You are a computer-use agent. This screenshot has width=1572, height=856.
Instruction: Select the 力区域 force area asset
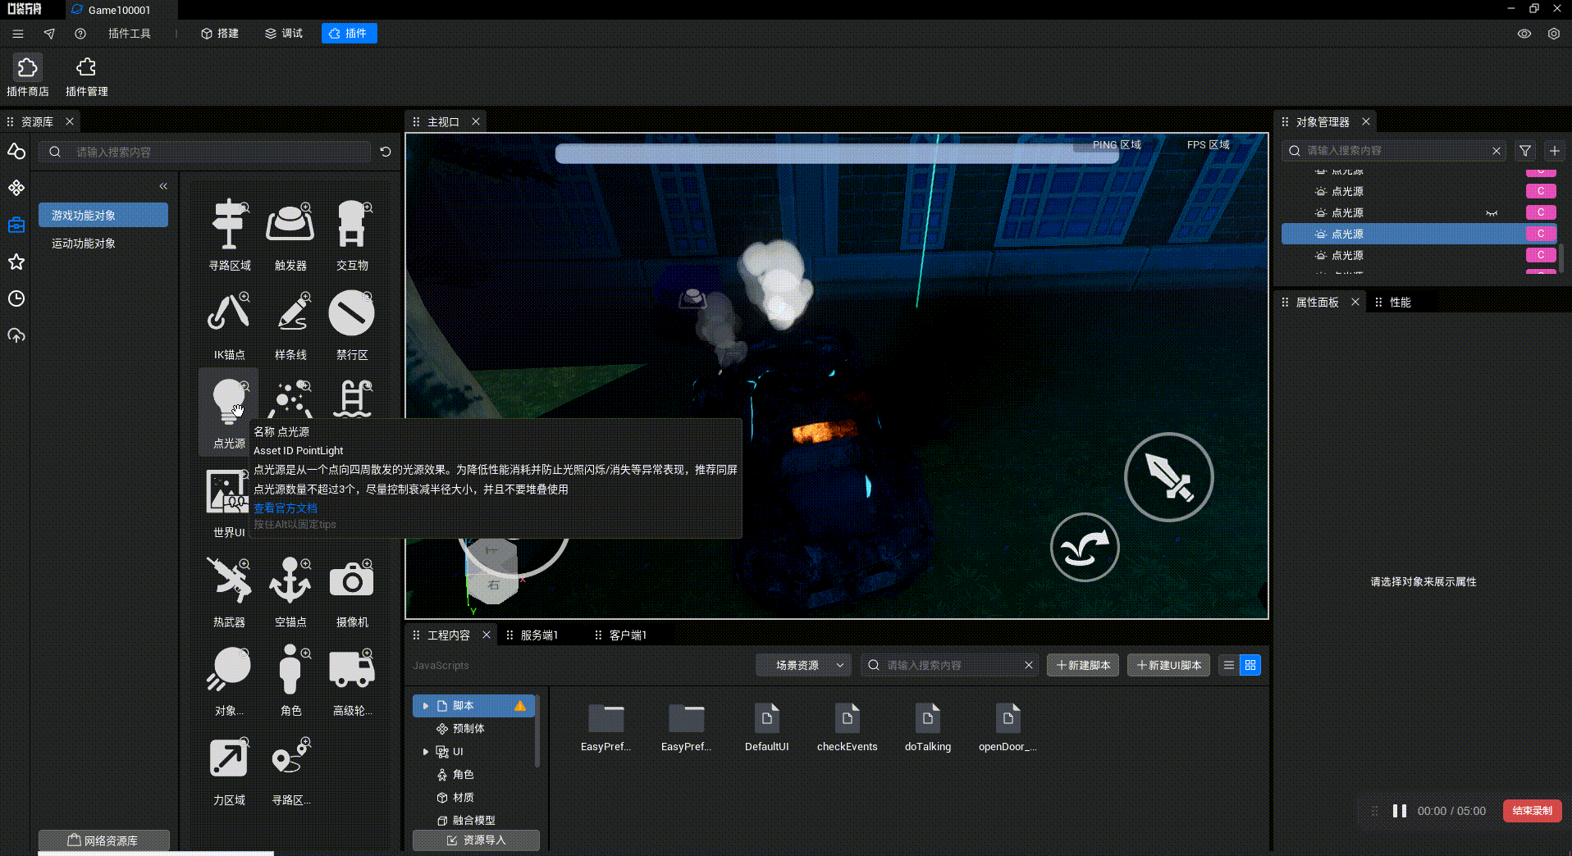[229, 770]
